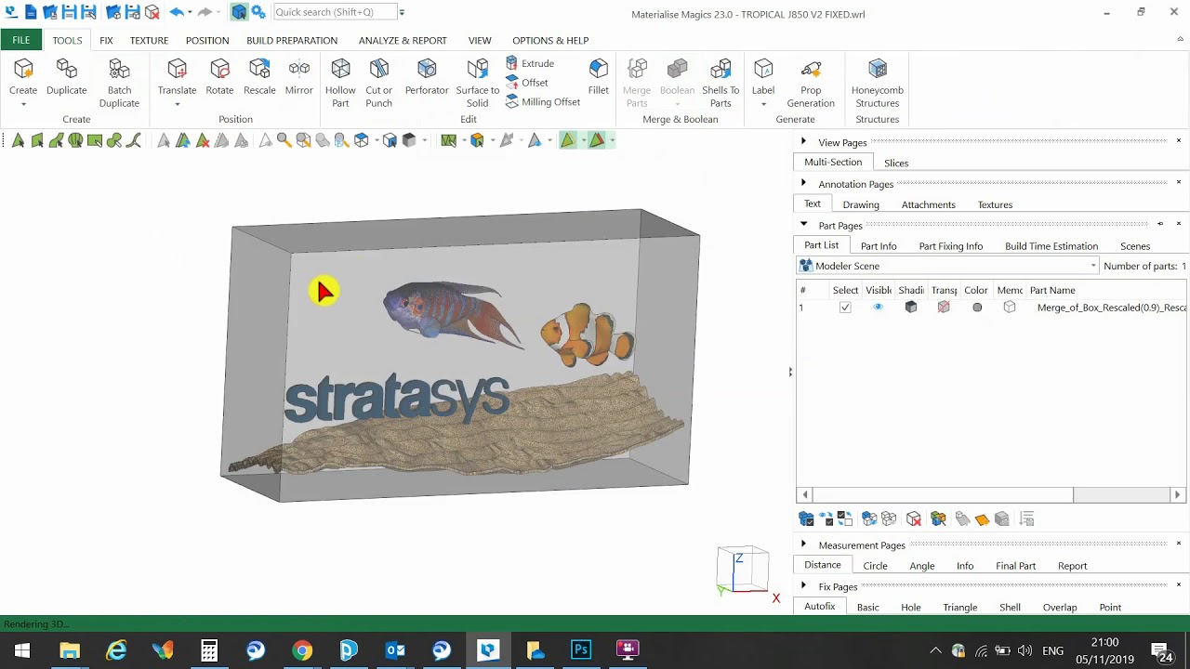Click the undo arrow in quick access bar

pos(176,12)
